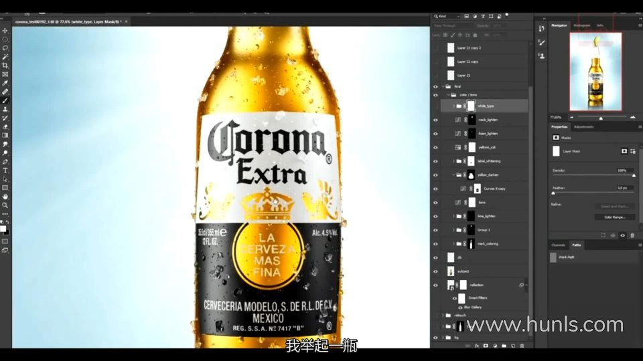Adjust the Navigator zoom slider
643x361 pixels.
[x=601, y=118]
